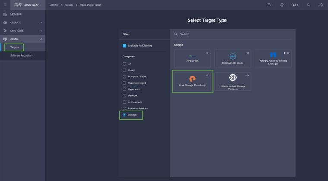Choose NetApp Active IQ Unified Manager card
328x181 pixels.
(x=273, y=59)
